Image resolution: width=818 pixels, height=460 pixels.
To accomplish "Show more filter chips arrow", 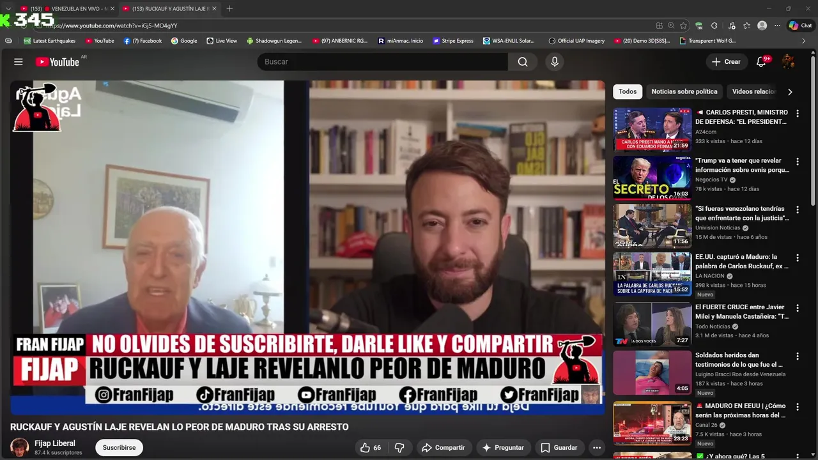I will (x=790, y=92).
